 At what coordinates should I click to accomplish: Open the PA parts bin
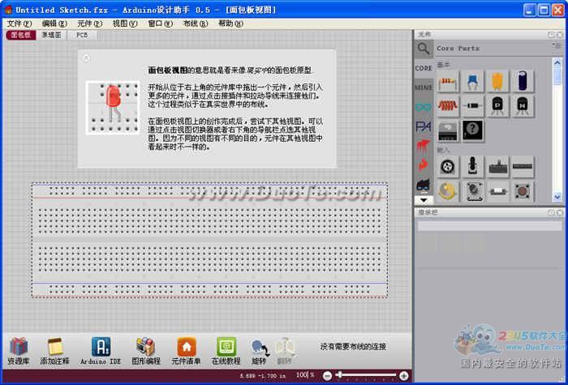pos(424,126)
